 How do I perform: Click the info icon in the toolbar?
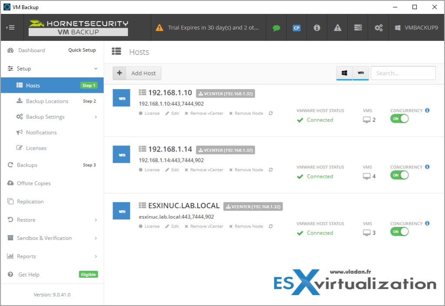coord(317,27)
